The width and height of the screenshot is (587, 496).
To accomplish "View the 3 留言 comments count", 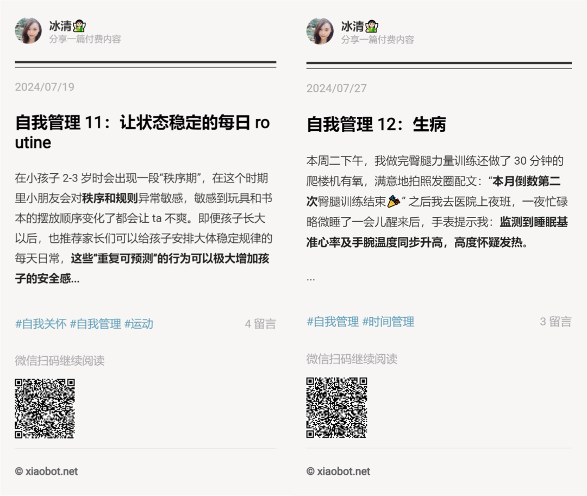I will click(555, 322).
